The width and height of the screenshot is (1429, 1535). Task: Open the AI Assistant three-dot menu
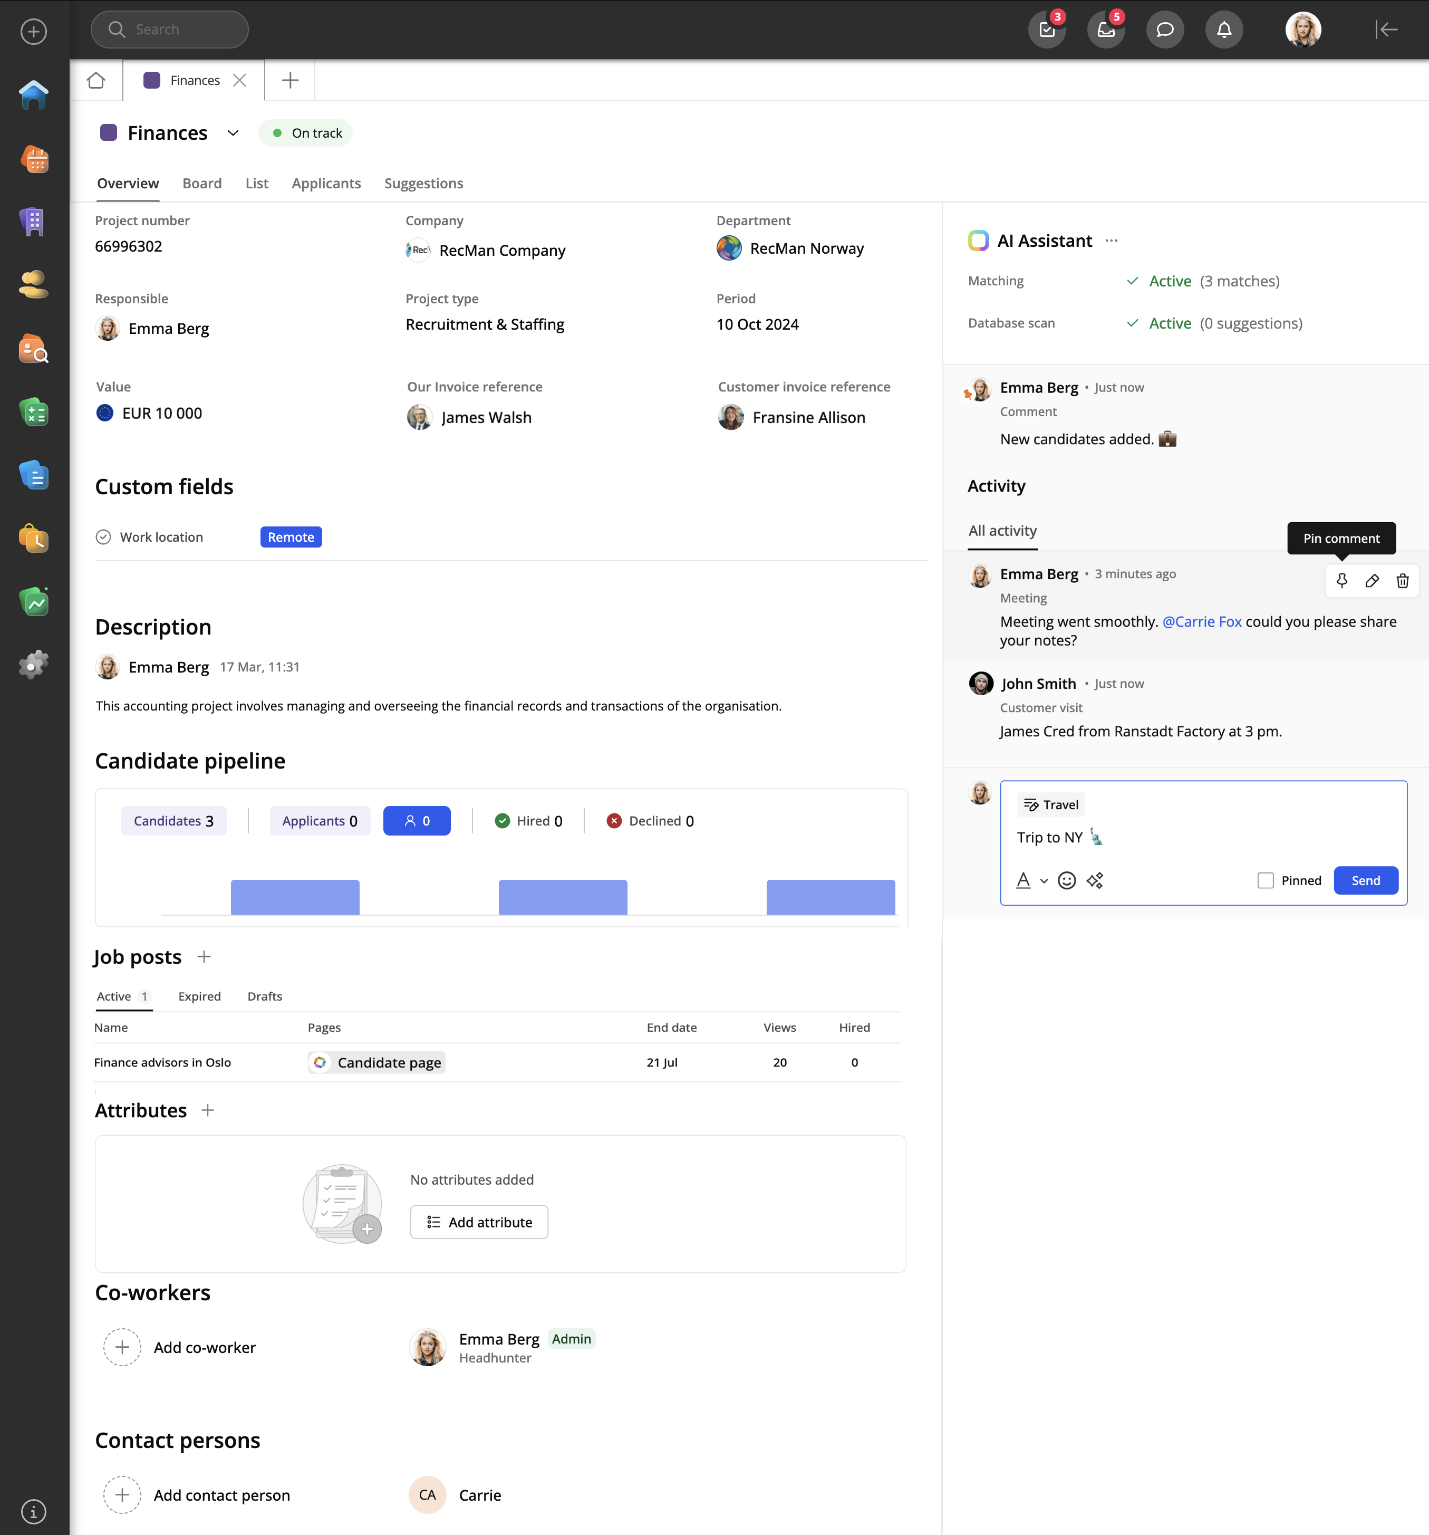coord(1111,241)
